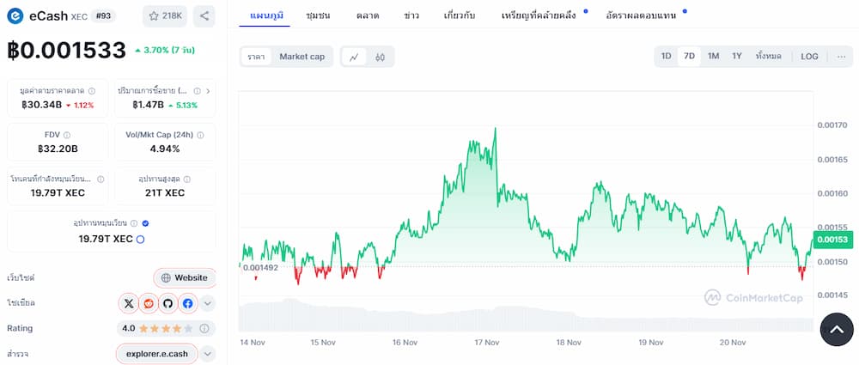Open explorer.e.cash link
Viewport: 859px width, 365px height.
click(156, 354)
